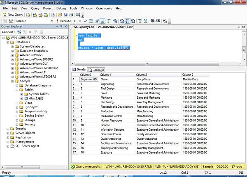Click the SQL Server Agent icon
Screen dimensions: 247x177
click(12, 146)
